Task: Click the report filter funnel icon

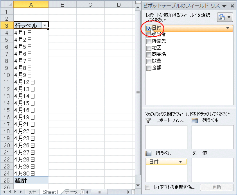Action: (148, 120)
